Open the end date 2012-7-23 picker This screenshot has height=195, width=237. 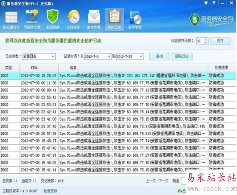pos(141,57)
